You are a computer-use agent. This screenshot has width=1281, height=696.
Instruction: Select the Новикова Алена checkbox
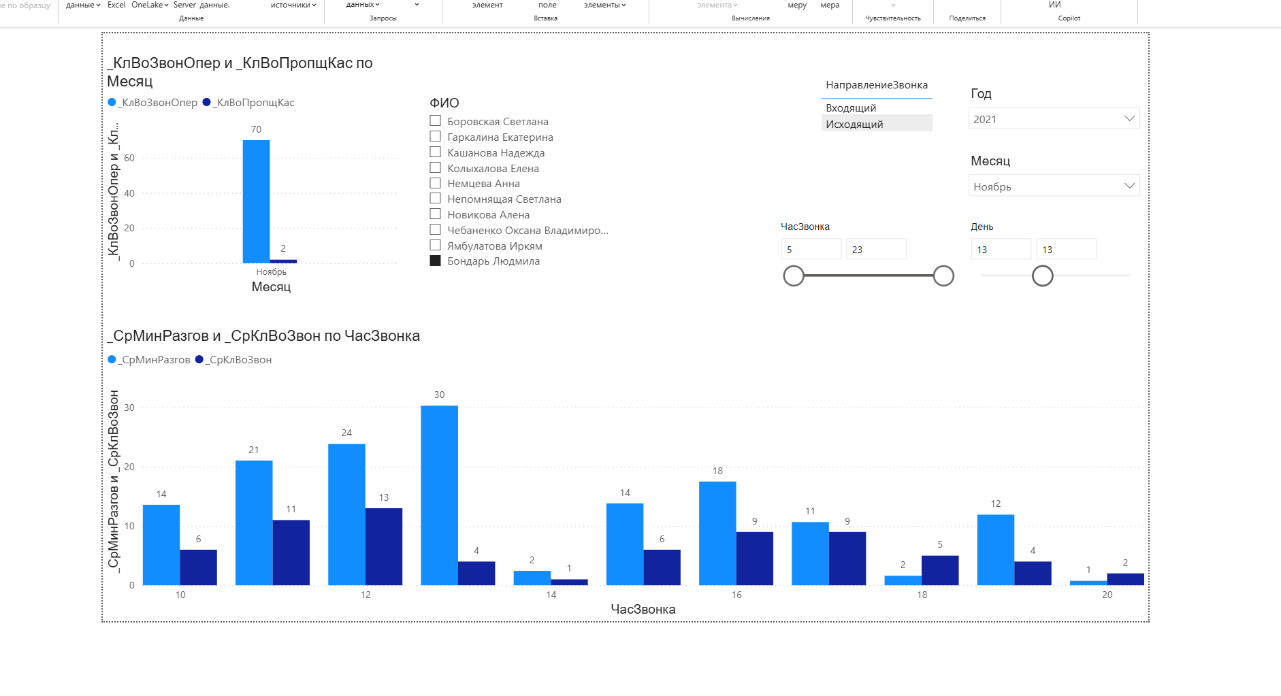click(x=436, y=214)
